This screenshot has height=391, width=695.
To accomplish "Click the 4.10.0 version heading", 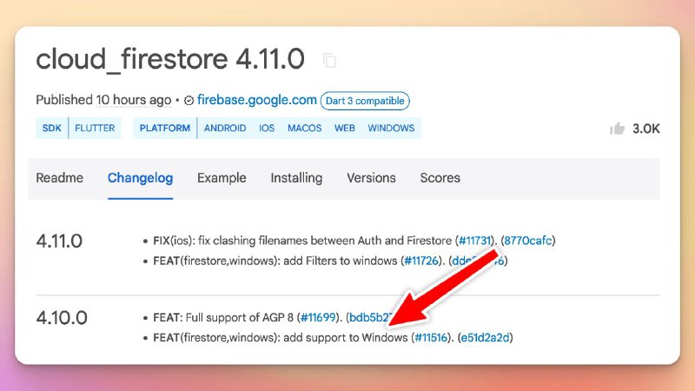I will coord(62,318).
